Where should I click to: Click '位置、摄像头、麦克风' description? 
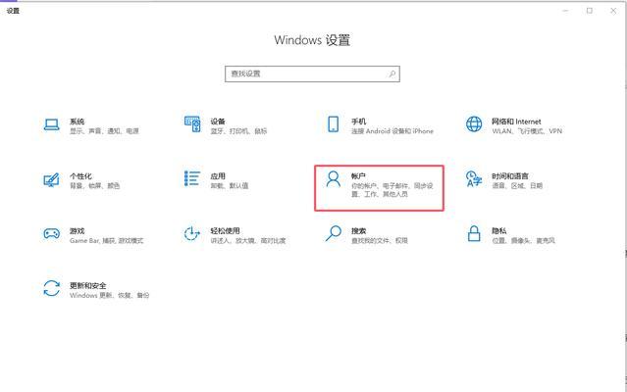pyautogui.click(x=523, y=241)
